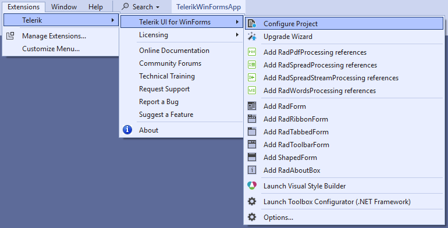
Task: Choose Customize Menu... item
Action: tap(61, 49)
